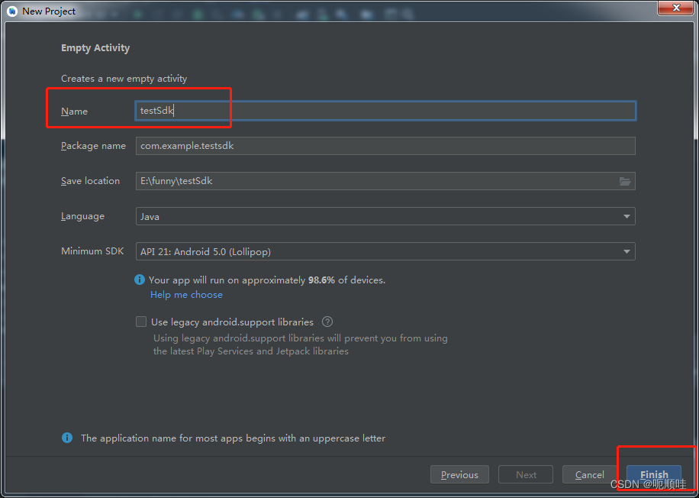The width and height of the screenshot is (699, 498).
Task: Open the Minimum SDK selector
Action: 382,251
